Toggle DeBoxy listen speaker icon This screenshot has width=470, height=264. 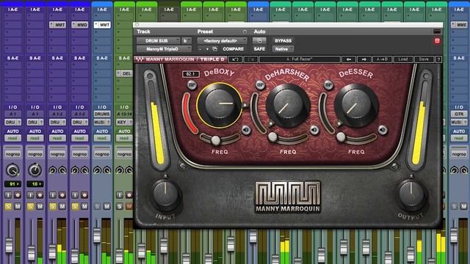click(246, 130)
